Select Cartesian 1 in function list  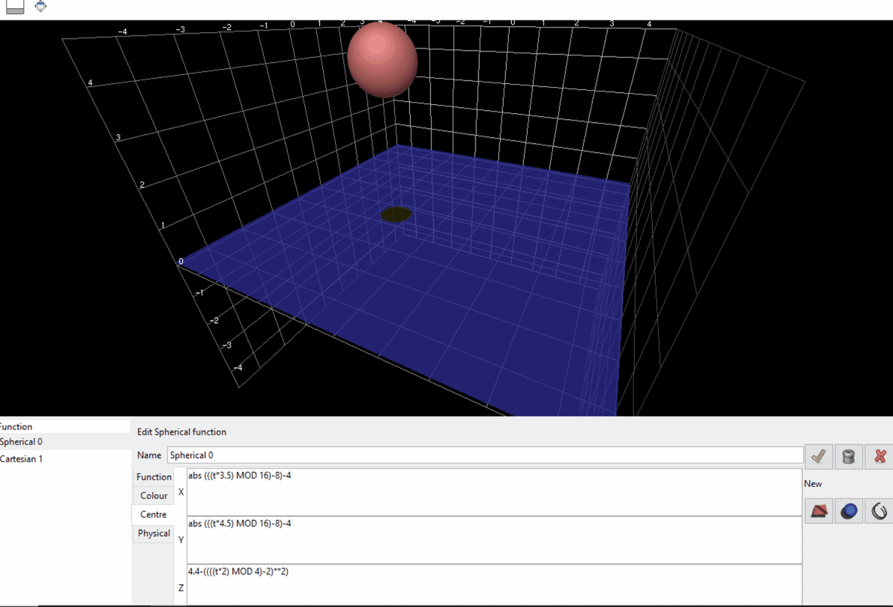pyautogui.click(x=65, y=459)
